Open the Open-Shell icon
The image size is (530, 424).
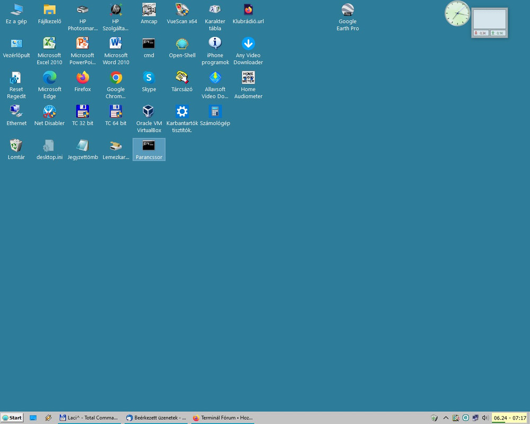coord(182,48)
